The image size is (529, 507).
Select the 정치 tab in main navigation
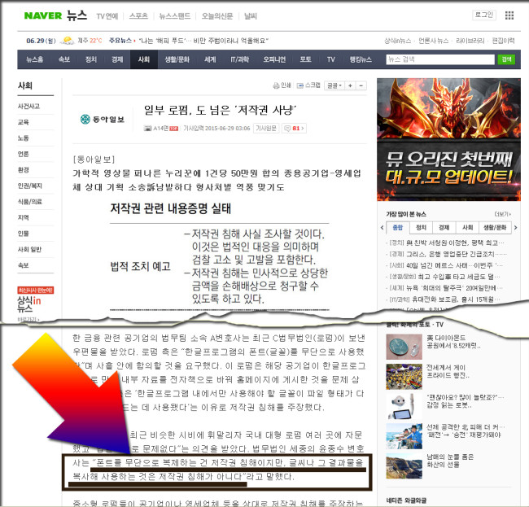point(90,59)
